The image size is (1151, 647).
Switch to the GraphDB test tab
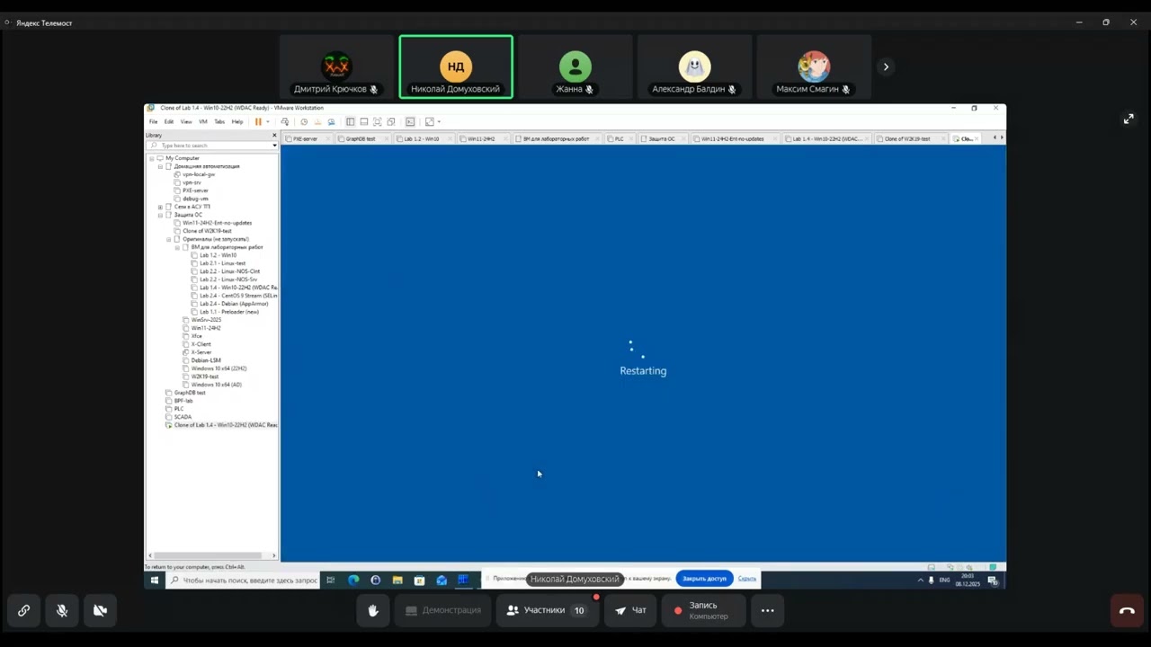pos(361,138)
